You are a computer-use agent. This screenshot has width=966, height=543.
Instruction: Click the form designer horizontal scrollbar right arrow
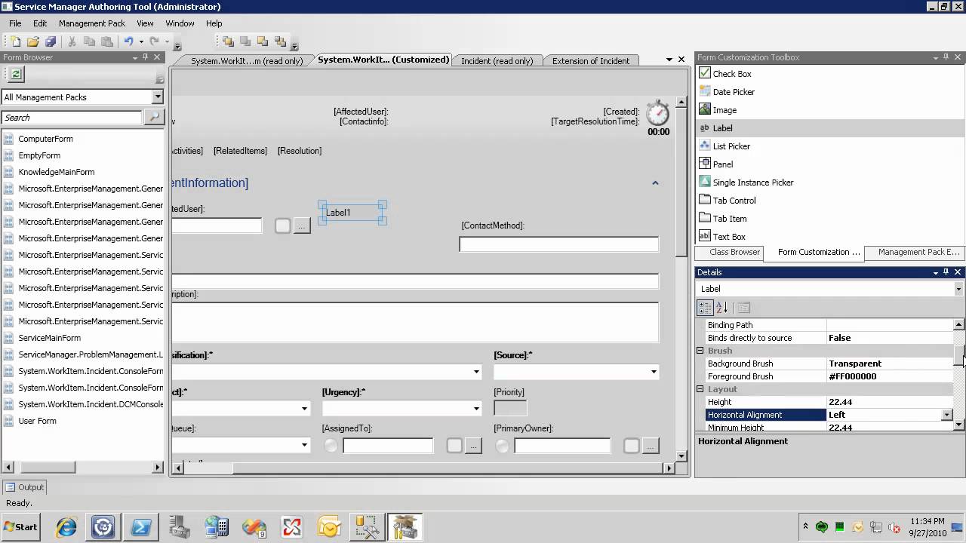point(668,468)
